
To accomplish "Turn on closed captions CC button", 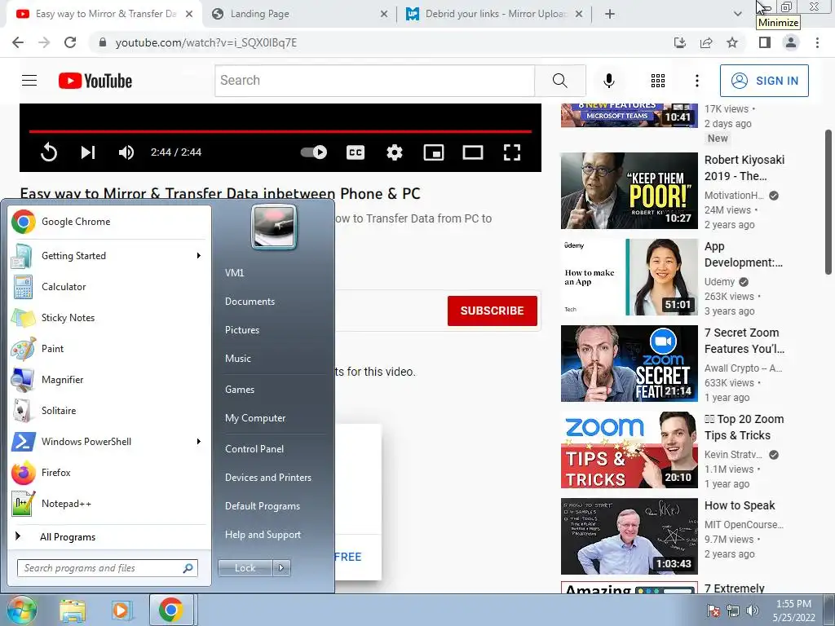I will 356,152.
